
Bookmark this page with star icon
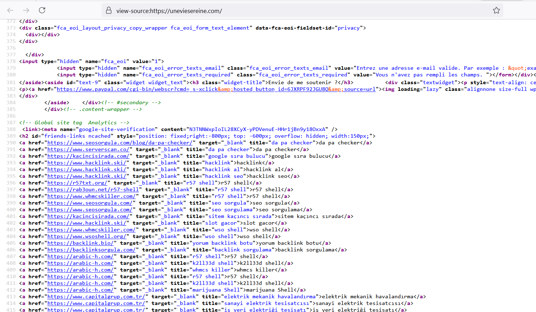point(496,11)
